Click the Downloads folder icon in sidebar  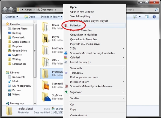(10, 37)
